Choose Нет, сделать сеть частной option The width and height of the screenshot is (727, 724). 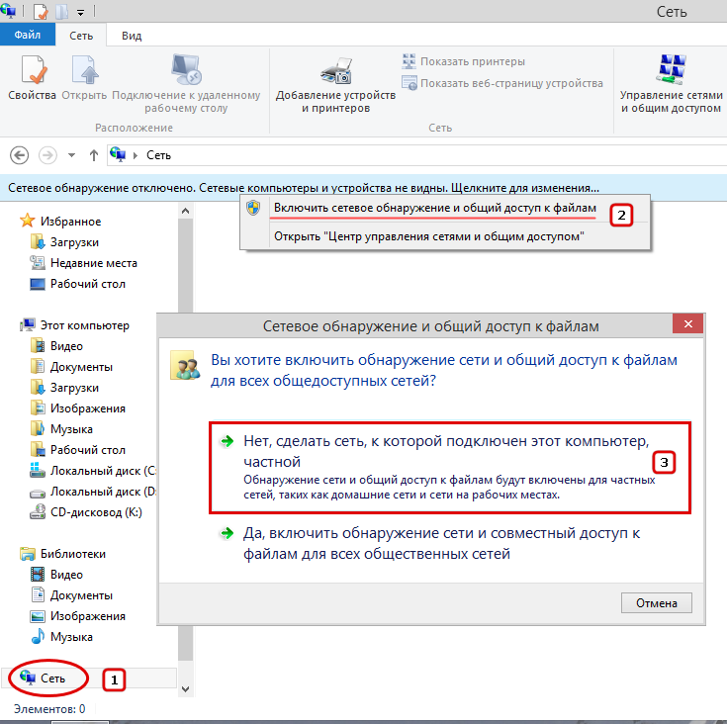[x=450, y=467]
